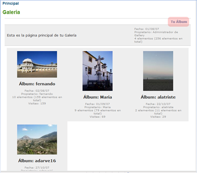The width and height of the screenshot is (197, 173).
Task: Click the Galería page heading
Action: coord(11,12)
